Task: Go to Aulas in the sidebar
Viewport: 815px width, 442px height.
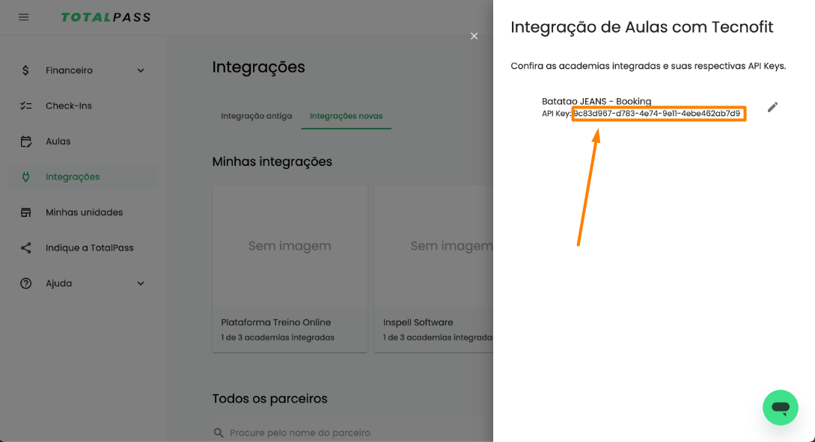Action: tap(83, 141)
